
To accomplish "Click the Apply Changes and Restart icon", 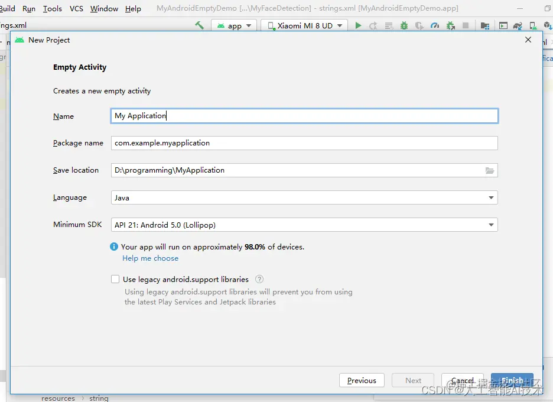I will pos(373,26).
